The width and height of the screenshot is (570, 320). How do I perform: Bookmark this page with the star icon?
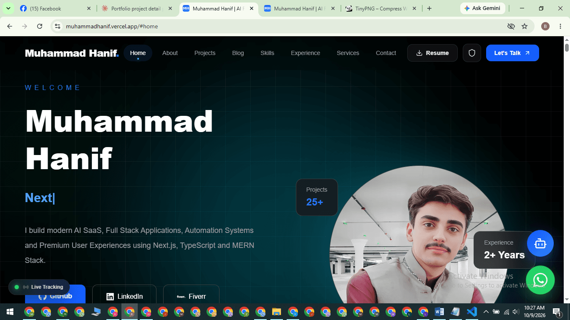point(525,26)
